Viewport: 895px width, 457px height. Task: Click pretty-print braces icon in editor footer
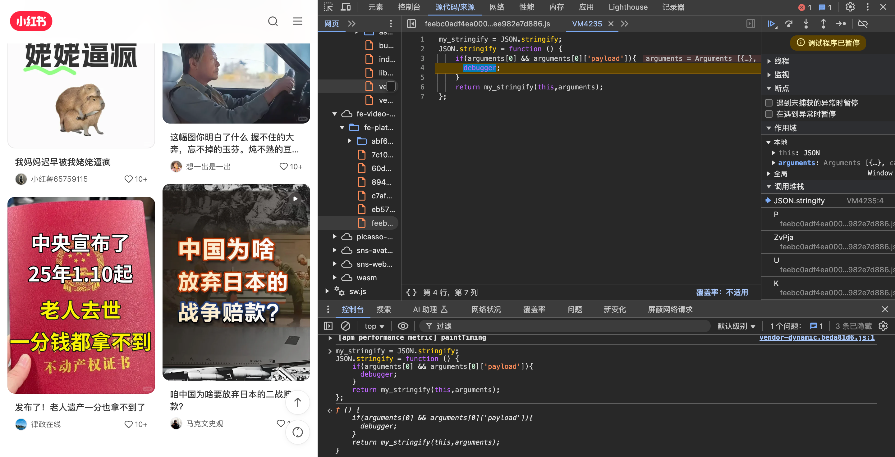(411, 292)
